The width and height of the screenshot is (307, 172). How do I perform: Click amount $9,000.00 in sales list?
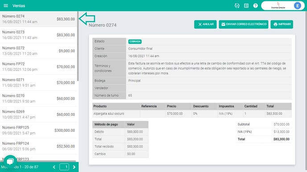click(66, 51)
